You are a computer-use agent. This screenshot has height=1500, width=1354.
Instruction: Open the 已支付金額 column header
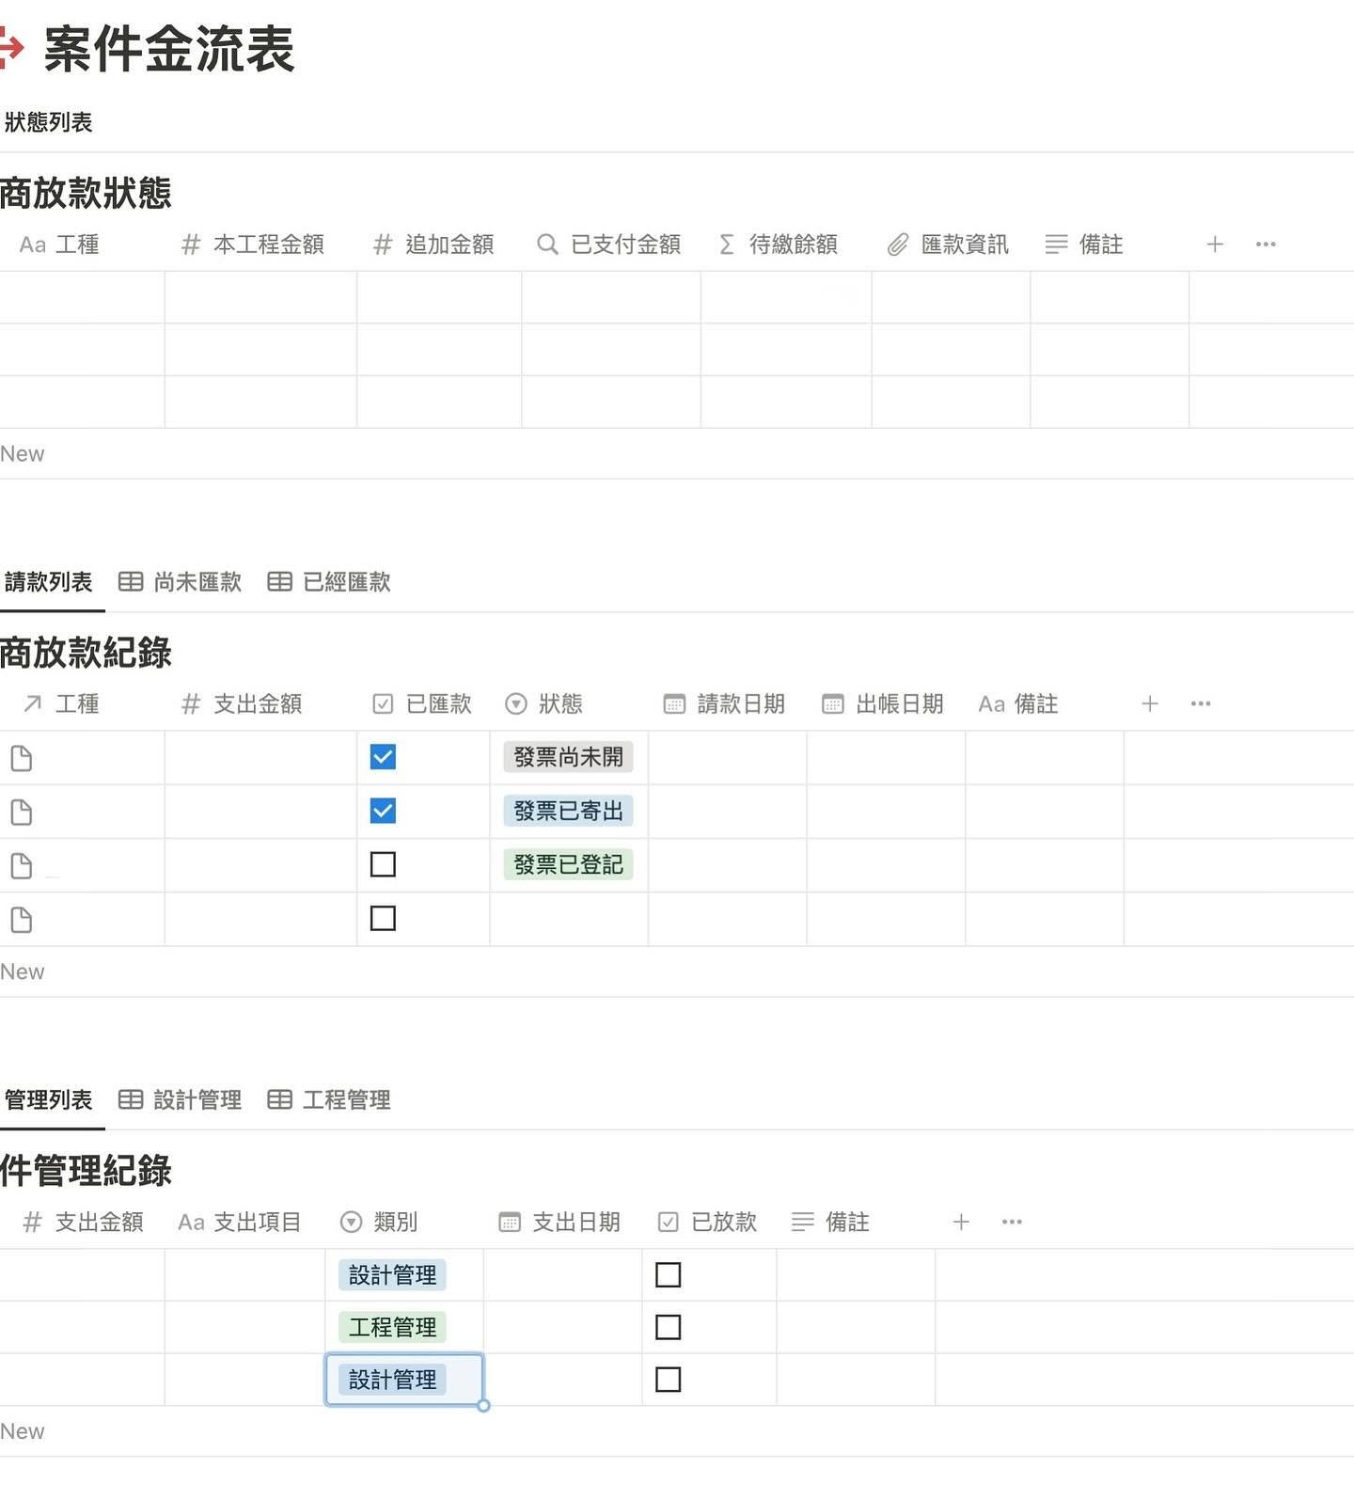(x=609, y=245)
